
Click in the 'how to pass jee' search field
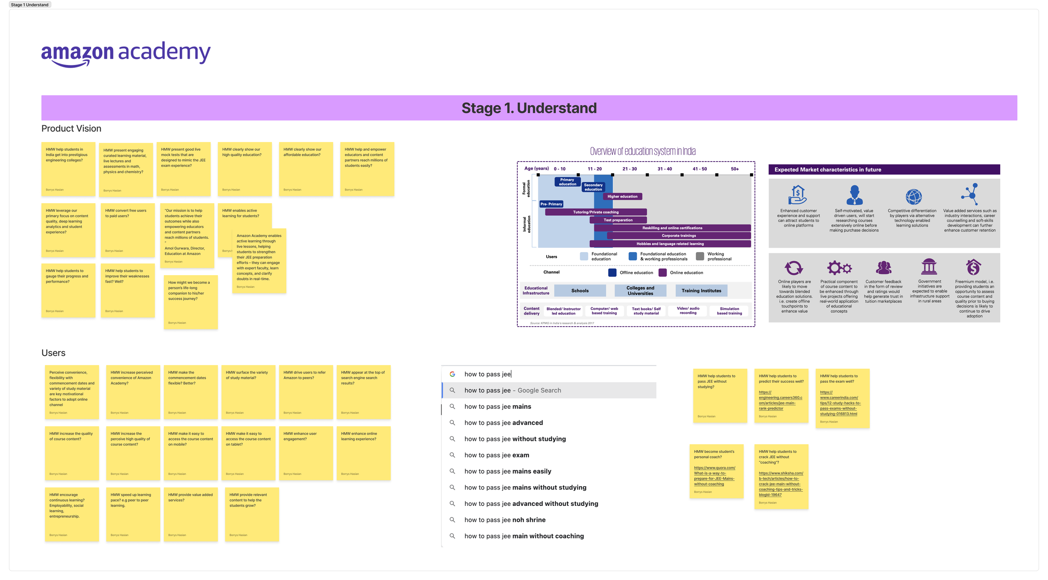pyautogui.click(x=549, y=374)
